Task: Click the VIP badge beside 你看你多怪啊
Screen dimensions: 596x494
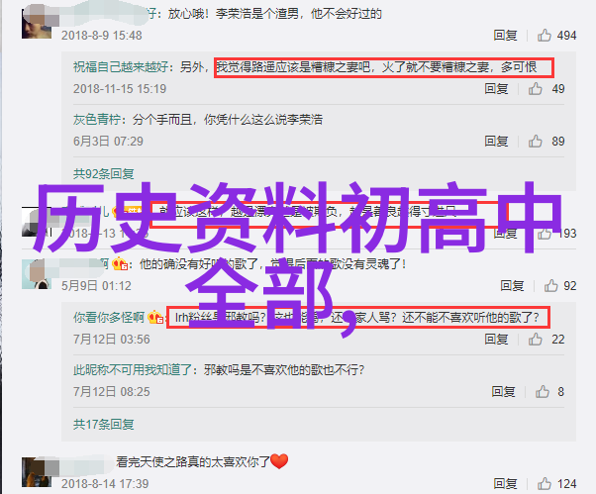Action: tap(155, 317)
